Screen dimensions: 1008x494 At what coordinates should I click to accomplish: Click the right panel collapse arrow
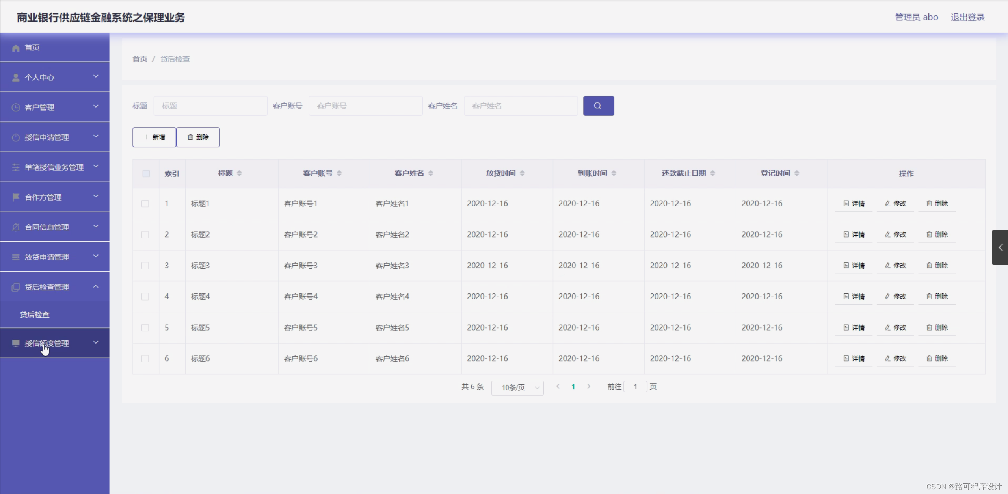(1000, 247)
